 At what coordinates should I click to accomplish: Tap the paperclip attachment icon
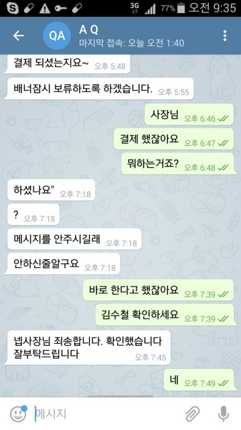click(x=193, y=414)
